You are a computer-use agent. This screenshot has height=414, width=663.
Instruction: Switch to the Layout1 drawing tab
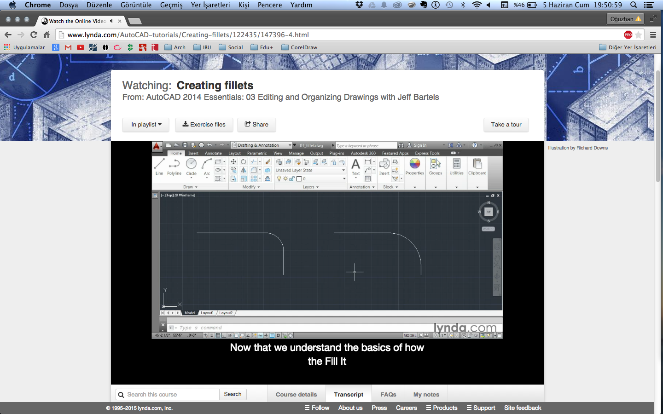pyautogui.click(x=207, y=313)
